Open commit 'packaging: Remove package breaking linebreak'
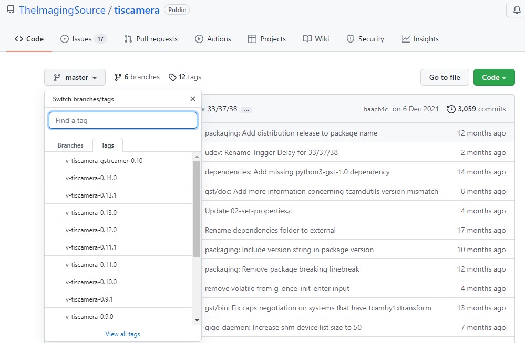525x343 pixels. tap(282, 269)
